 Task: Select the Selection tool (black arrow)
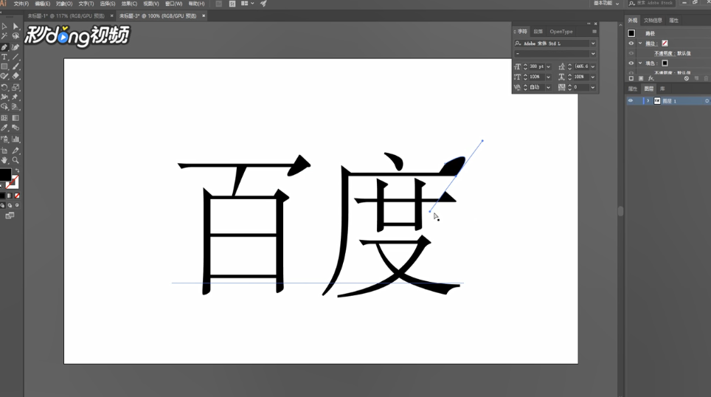point(4,27)
